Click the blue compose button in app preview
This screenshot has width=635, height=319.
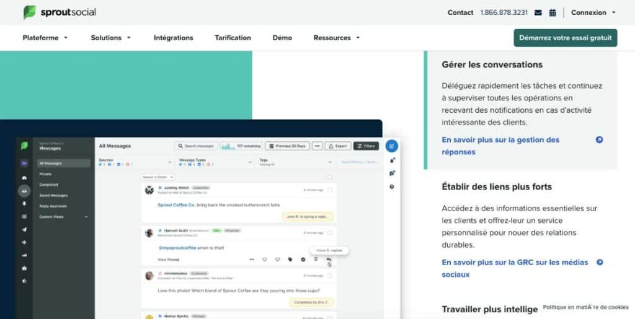(391, 146)
